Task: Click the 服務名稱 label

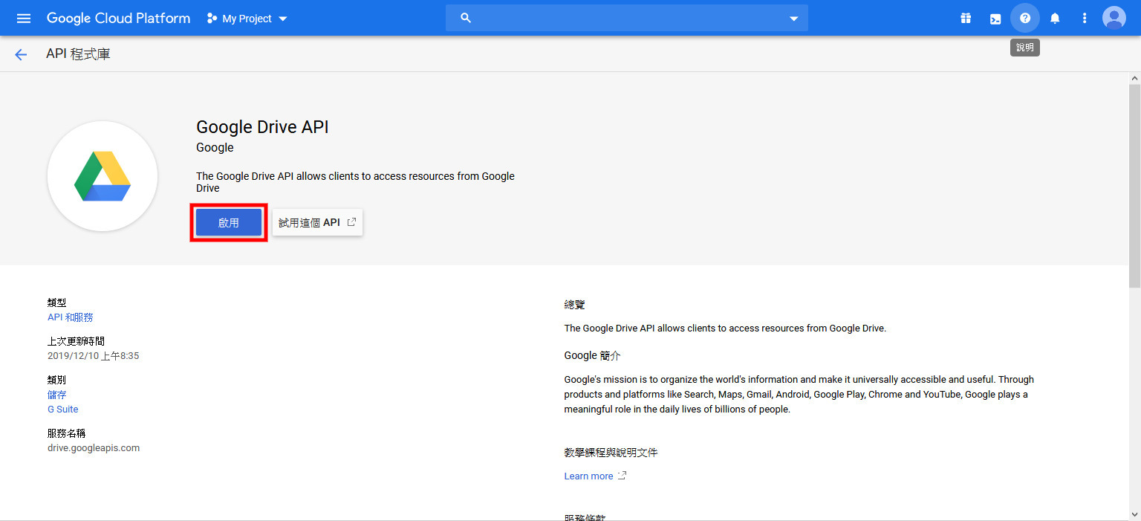Action: (66, 433)
